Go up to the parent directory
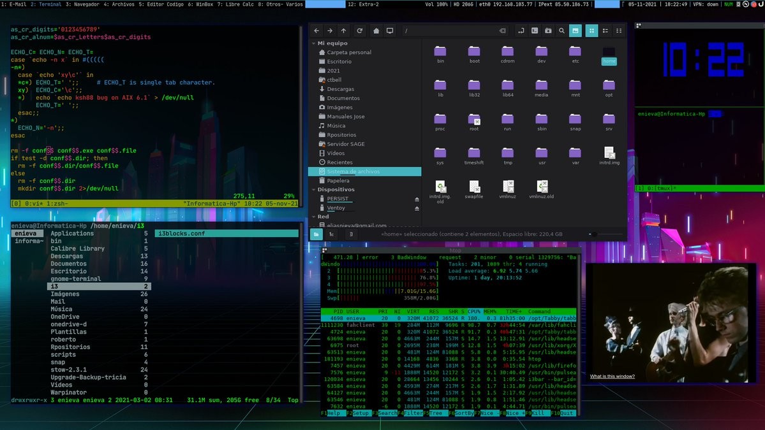The height and width of the screenshot is (430, 765). (343, 31)
